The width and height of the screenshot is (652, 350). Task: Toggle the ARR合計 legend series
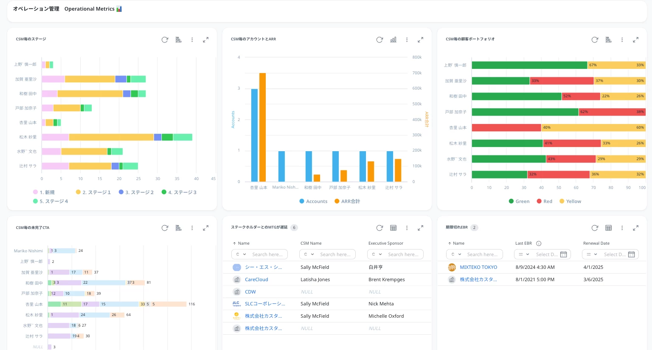(x=347, y=201)
